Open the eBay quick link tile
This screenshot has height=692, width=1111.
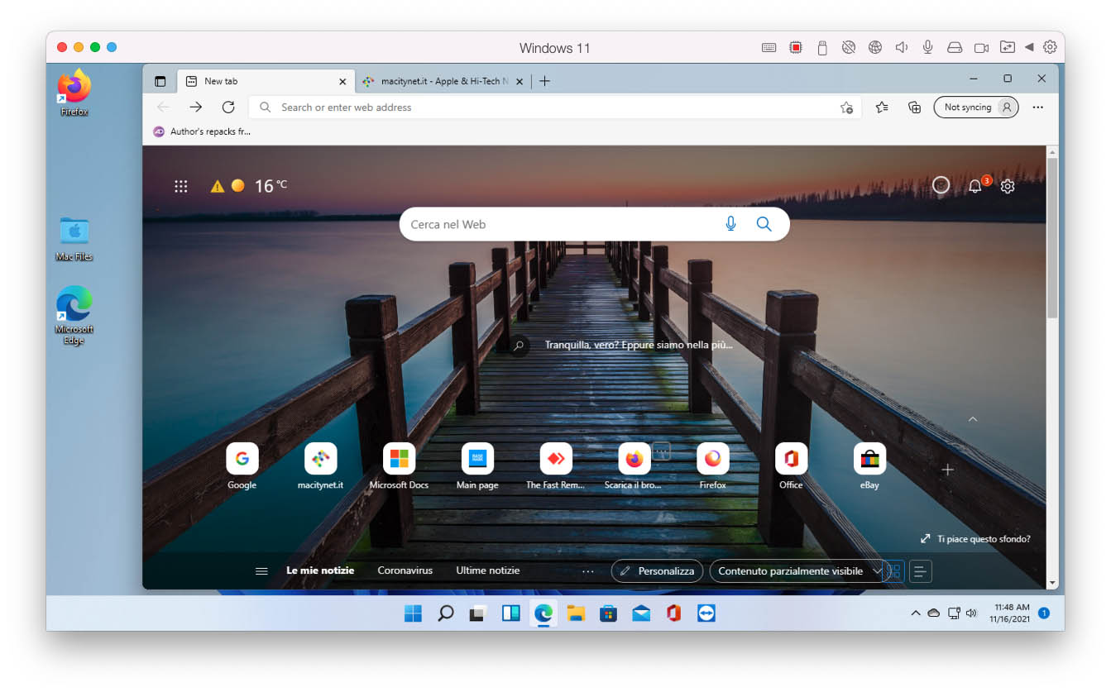(x=869, y=459)
